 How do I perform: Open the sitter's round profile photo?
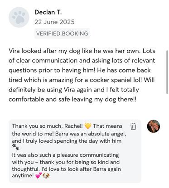(x=154, y=126)
